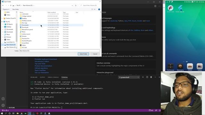
Task: Click taskbar search magnifier icon
Action: click(x=6, y=114)
